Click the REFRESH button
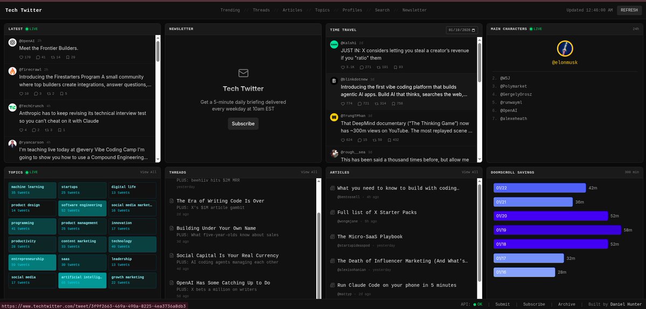 (629, 10)
